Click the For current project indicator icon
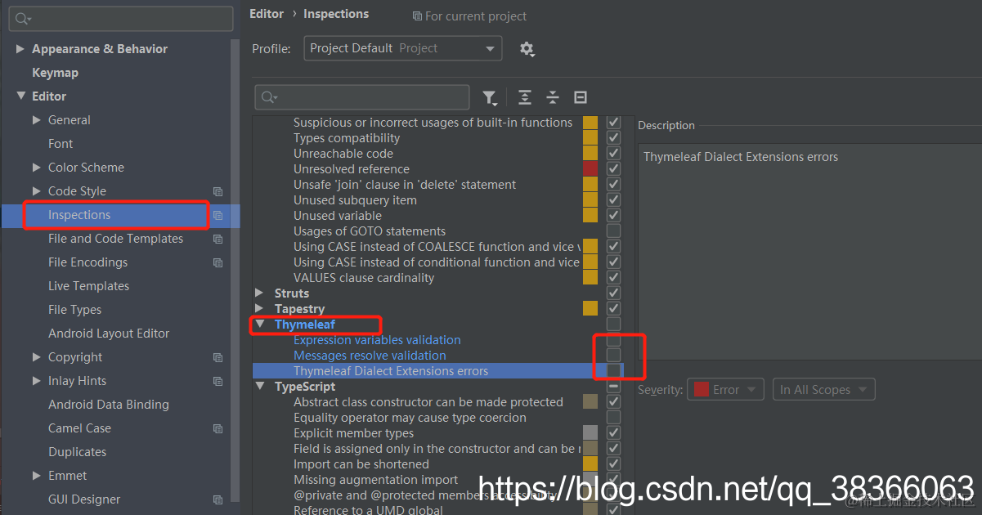 [417, 16]
